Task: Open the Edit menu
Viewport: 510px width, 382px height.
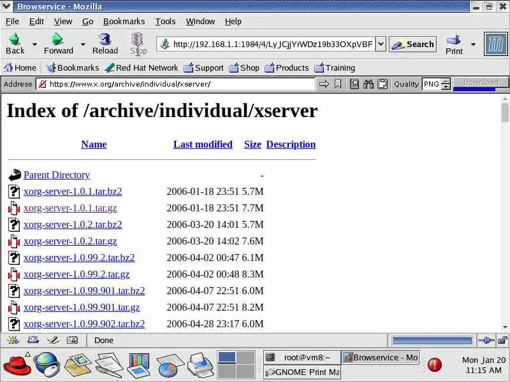Action: pos(36,22)
